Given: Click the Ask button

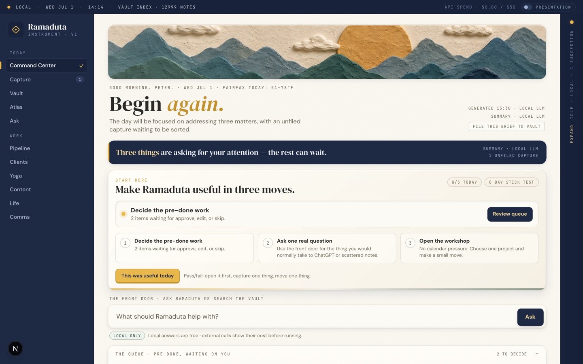Looking at the screenshot, I should (530, 317).
